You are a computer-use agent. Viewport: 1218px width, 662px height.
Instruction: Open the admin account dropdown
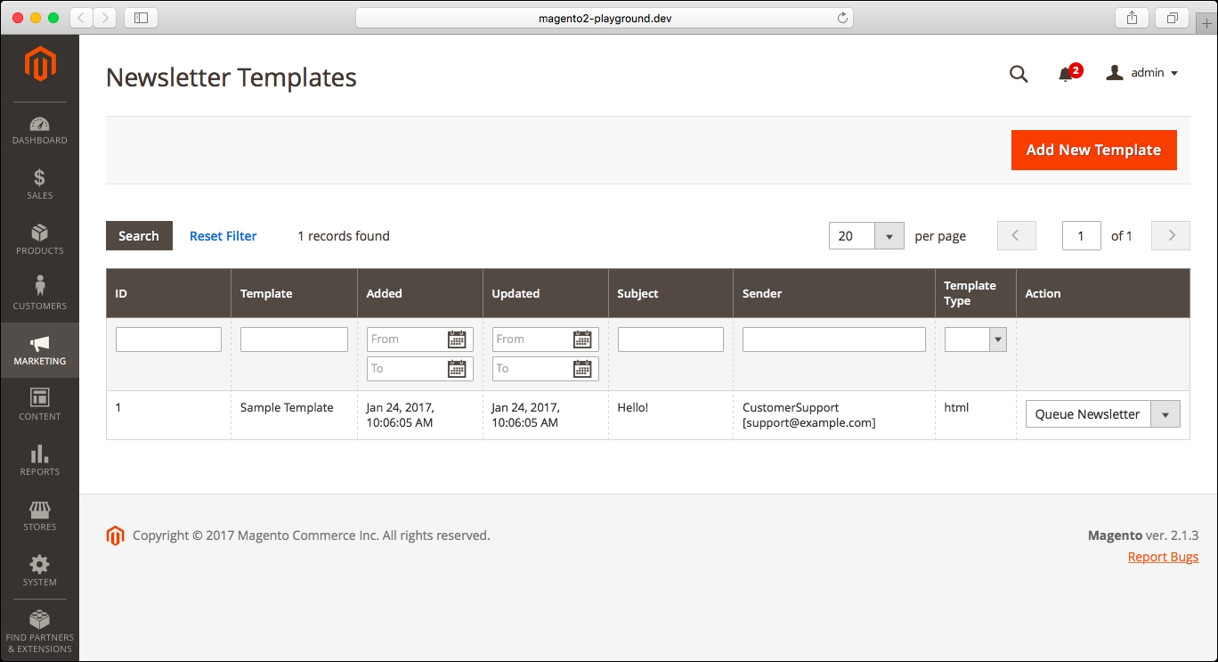coord(1142,73)
